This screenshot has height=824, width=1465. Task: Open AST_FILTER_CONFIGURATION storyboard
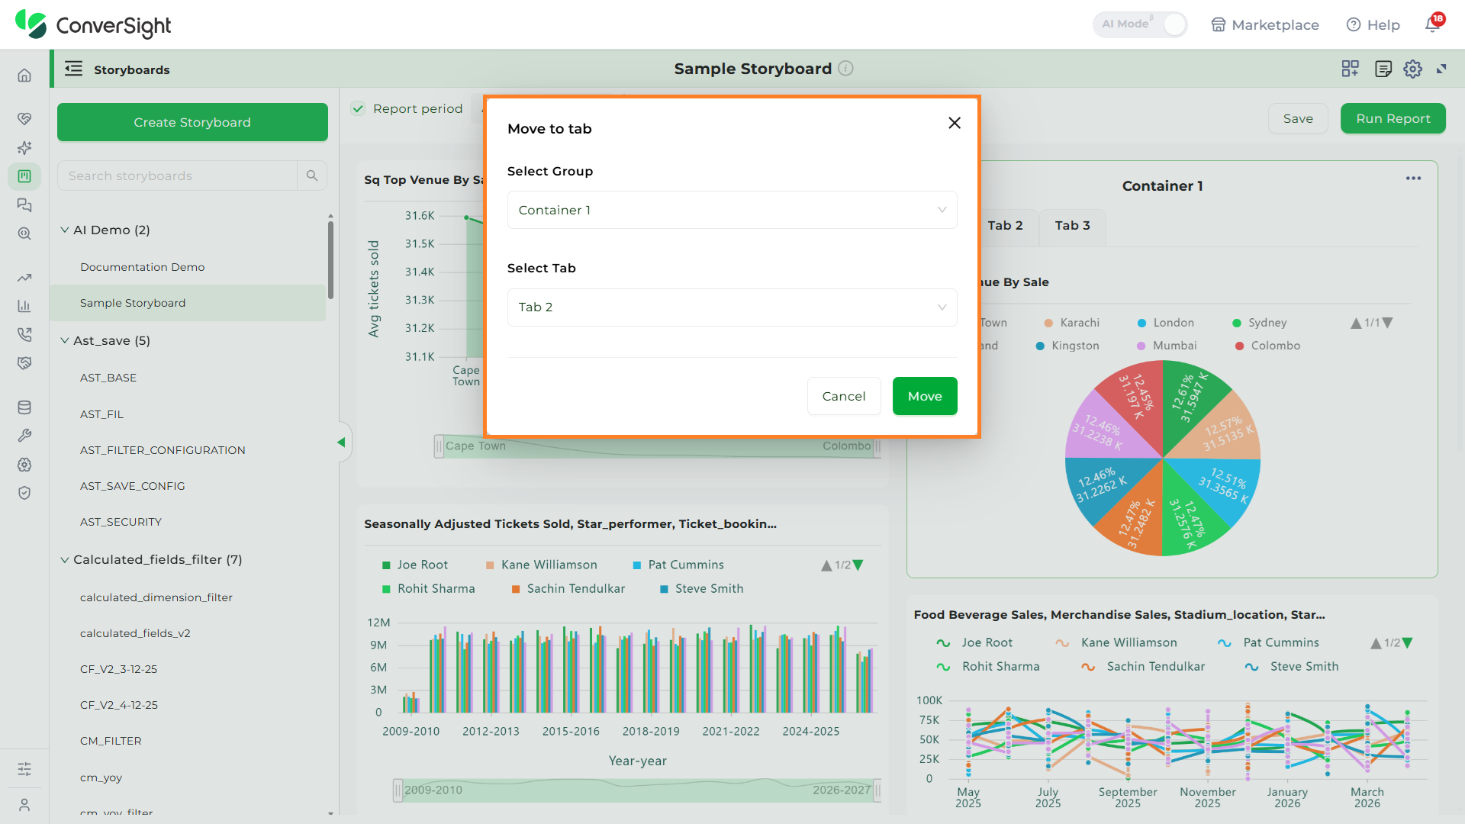[x=163, y=450]
